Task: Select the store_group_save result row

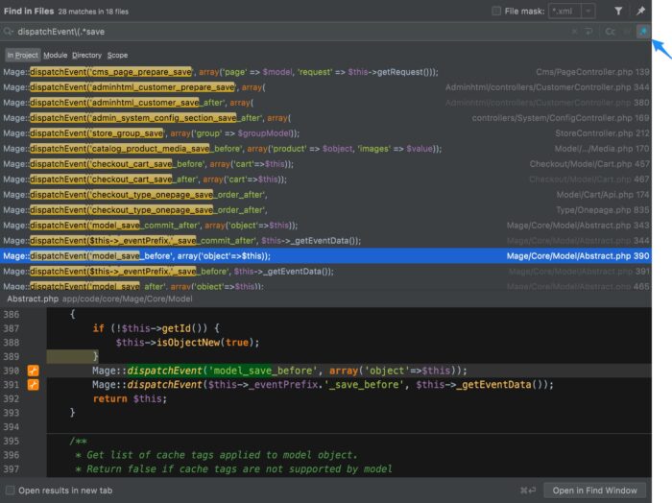Action: click(325, 133)
